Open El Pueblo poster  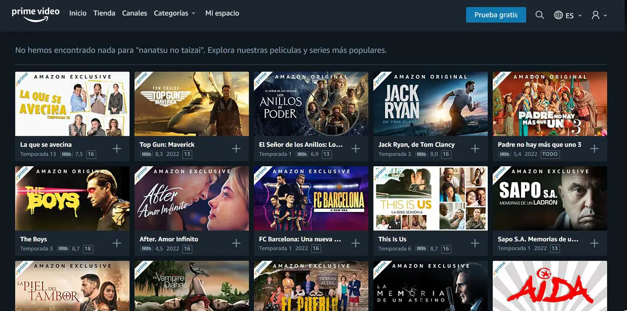click(311, 286)
